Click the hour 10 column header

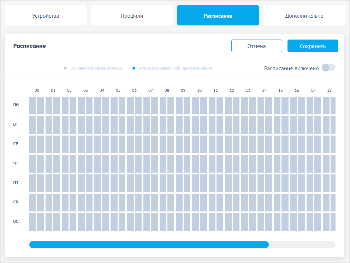[199, 91]
